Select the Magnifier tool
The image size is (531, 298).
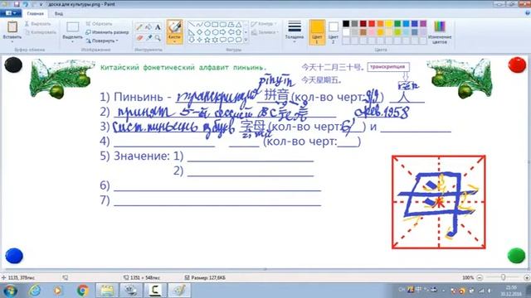pos(158,38)
